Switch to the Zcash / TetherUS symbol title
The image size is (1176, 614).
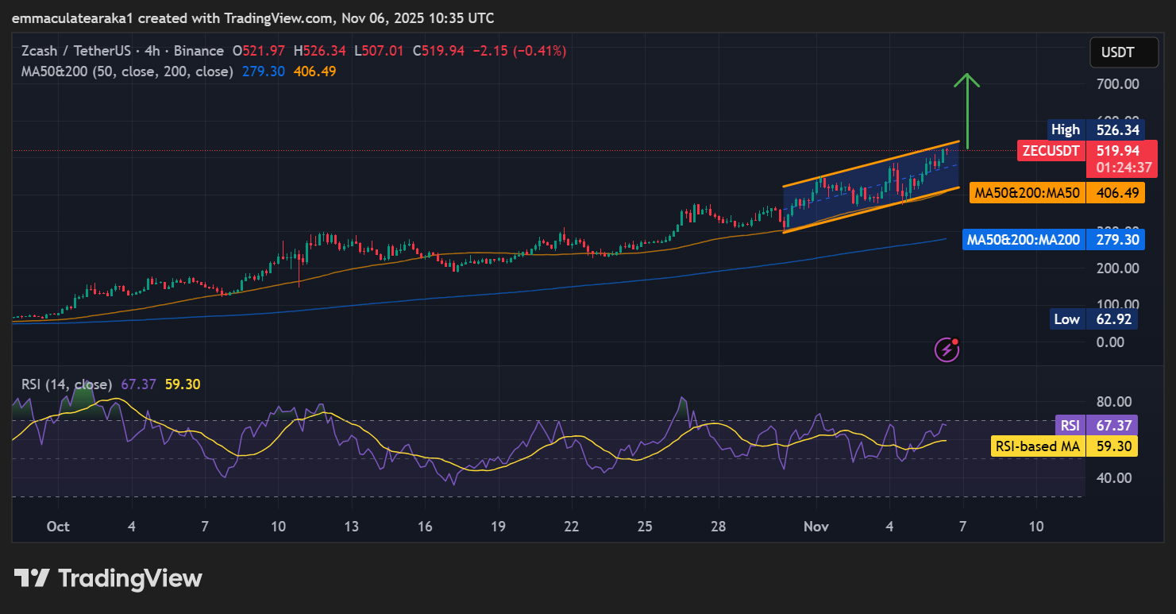point(76,50)
